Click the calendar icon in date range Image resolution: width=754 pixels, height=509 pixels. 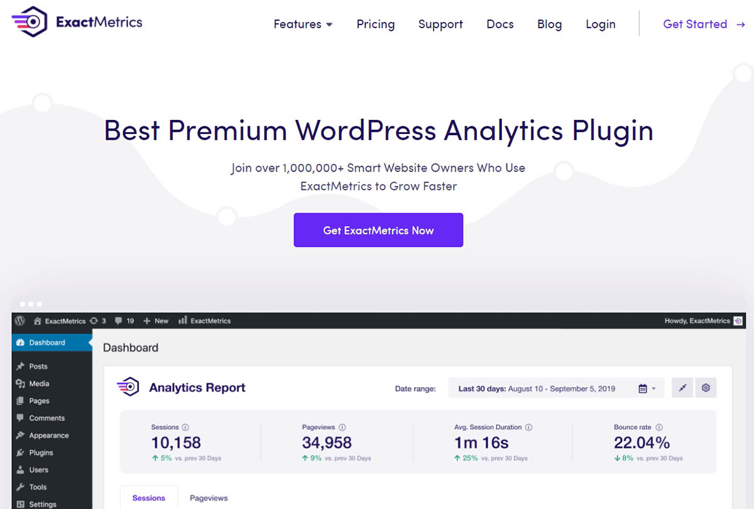click(643, 389)
